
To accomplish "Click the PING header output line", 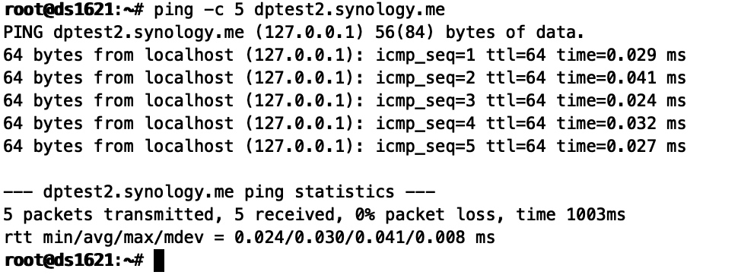I will 294,32.
